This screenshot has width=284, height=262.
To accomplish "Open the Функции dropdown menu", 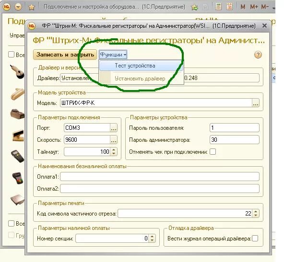I will (113, 55).
